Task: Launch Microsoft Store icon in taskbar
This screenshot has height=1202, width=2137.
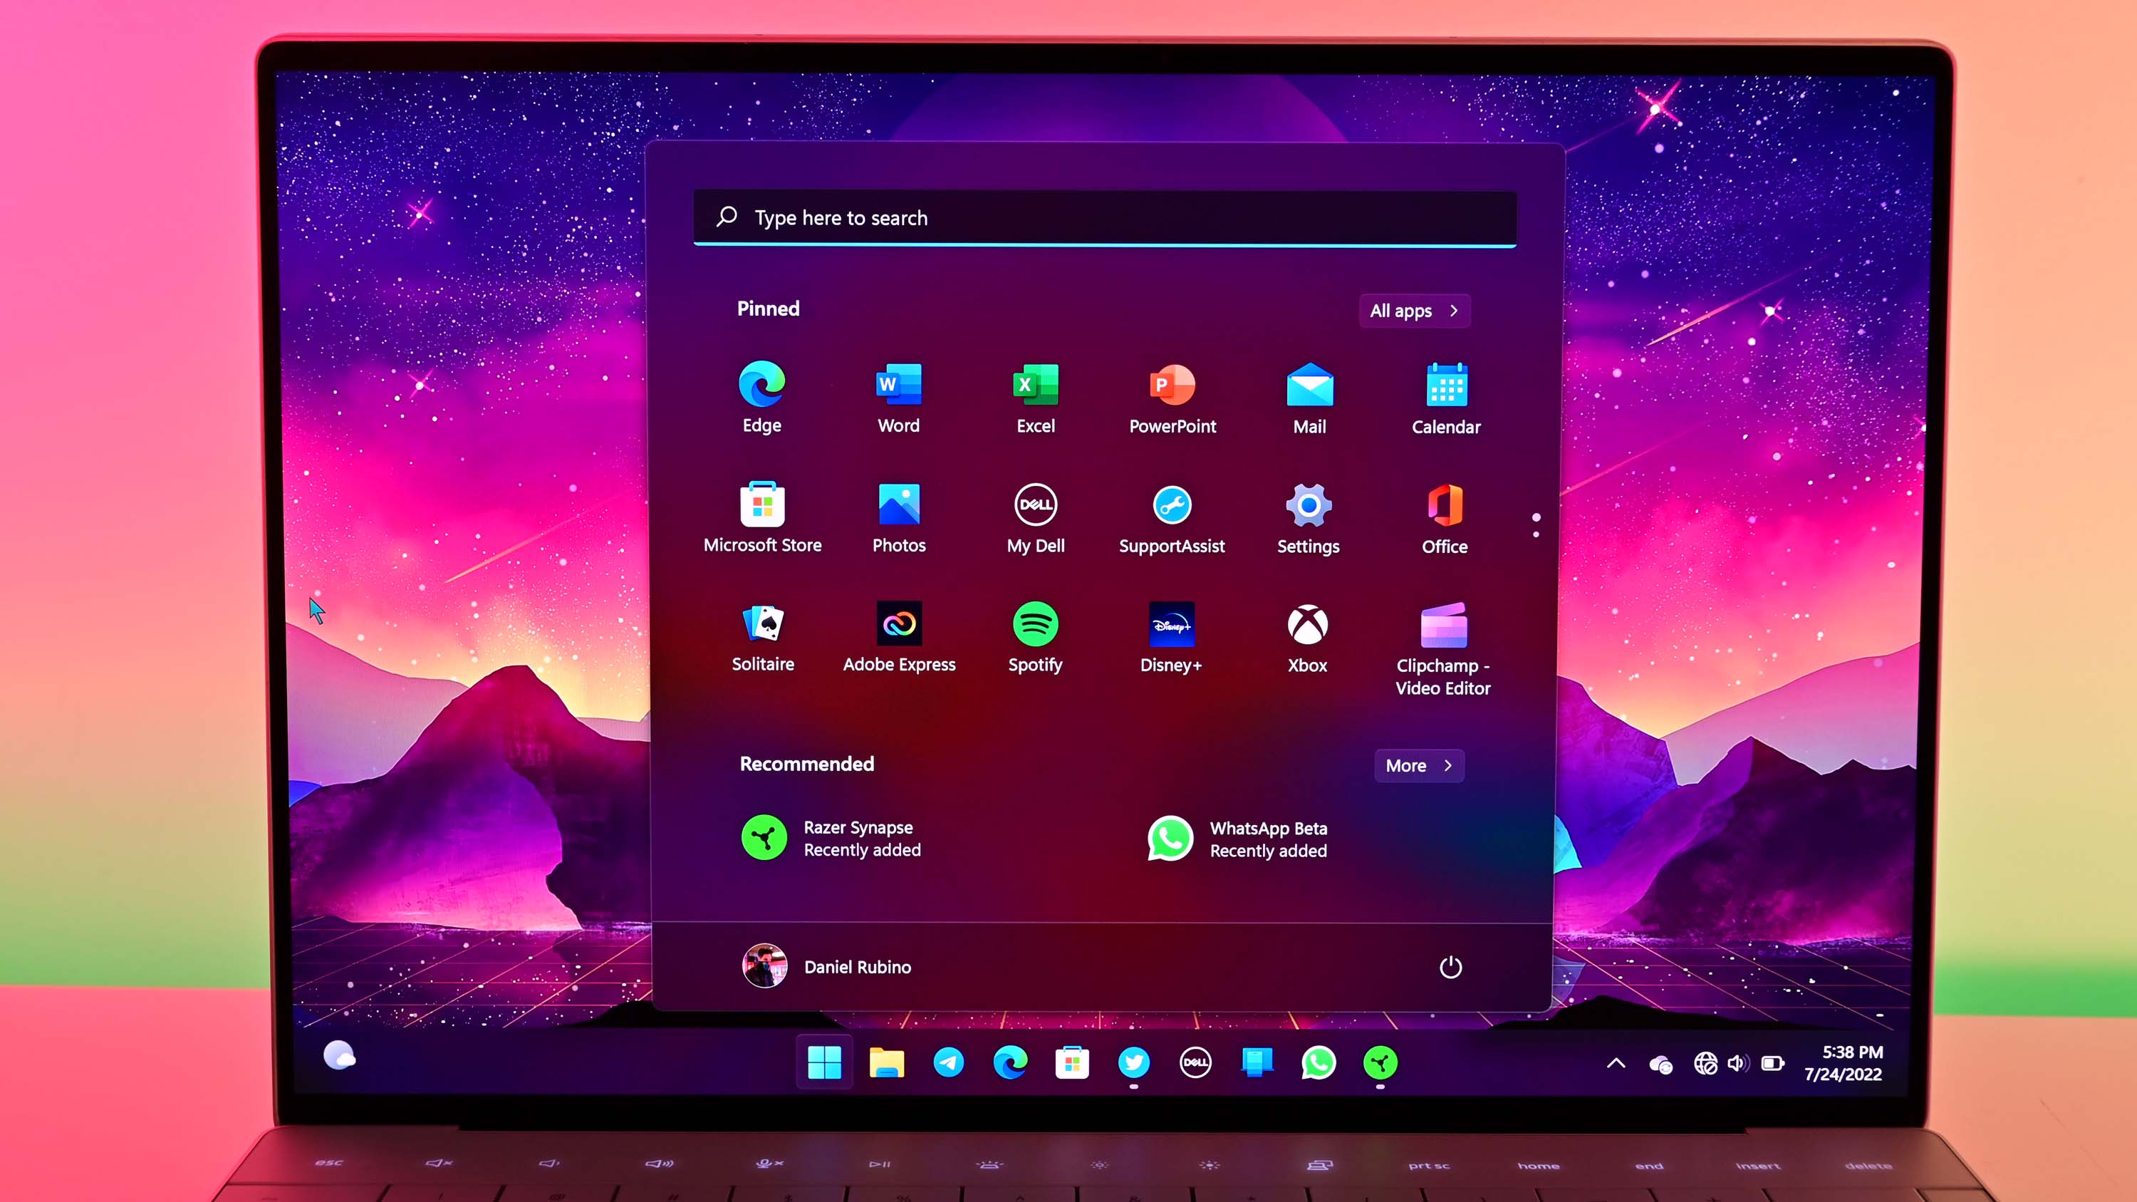Action: (1071, 1062)
